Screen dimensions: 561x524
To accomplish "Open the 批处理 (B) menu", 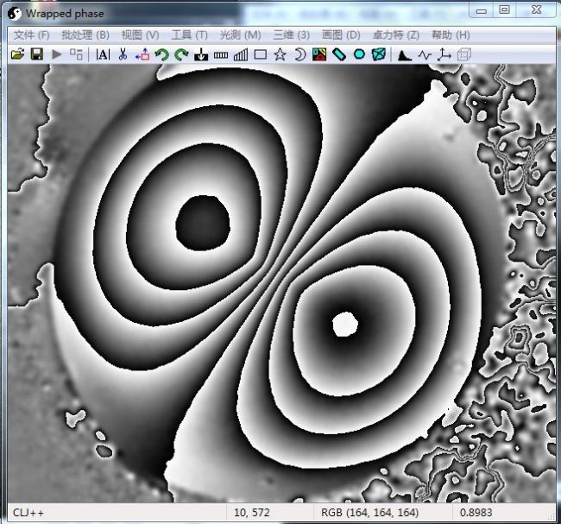I will 85,35.
